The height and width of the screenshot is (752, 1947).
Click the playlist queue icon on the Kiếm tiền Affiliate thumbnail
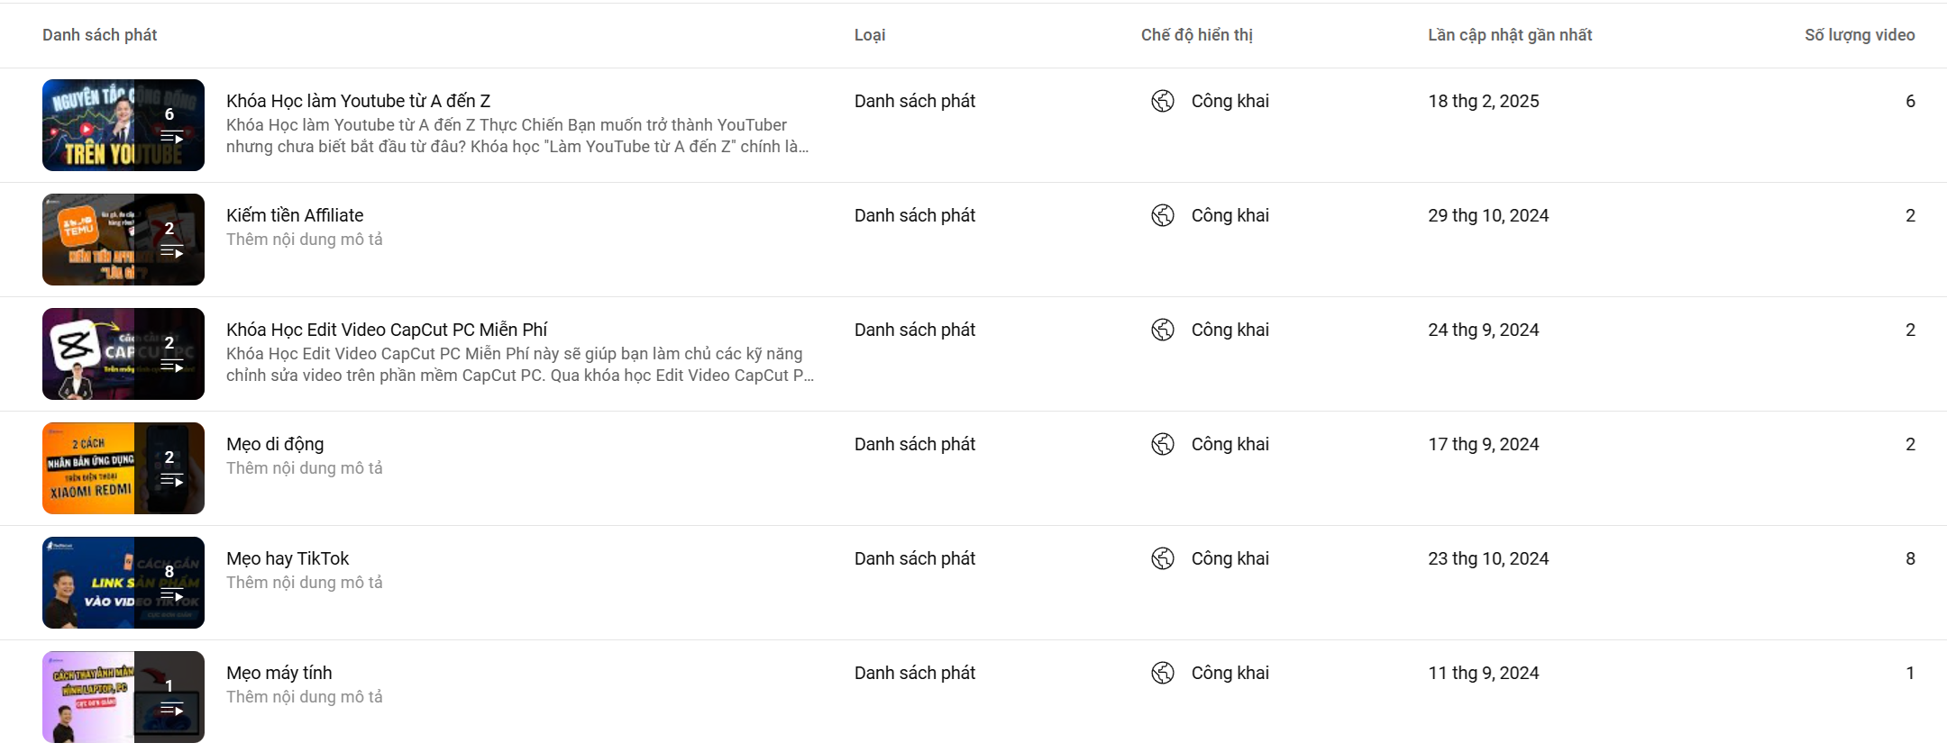tap(171, 251)
